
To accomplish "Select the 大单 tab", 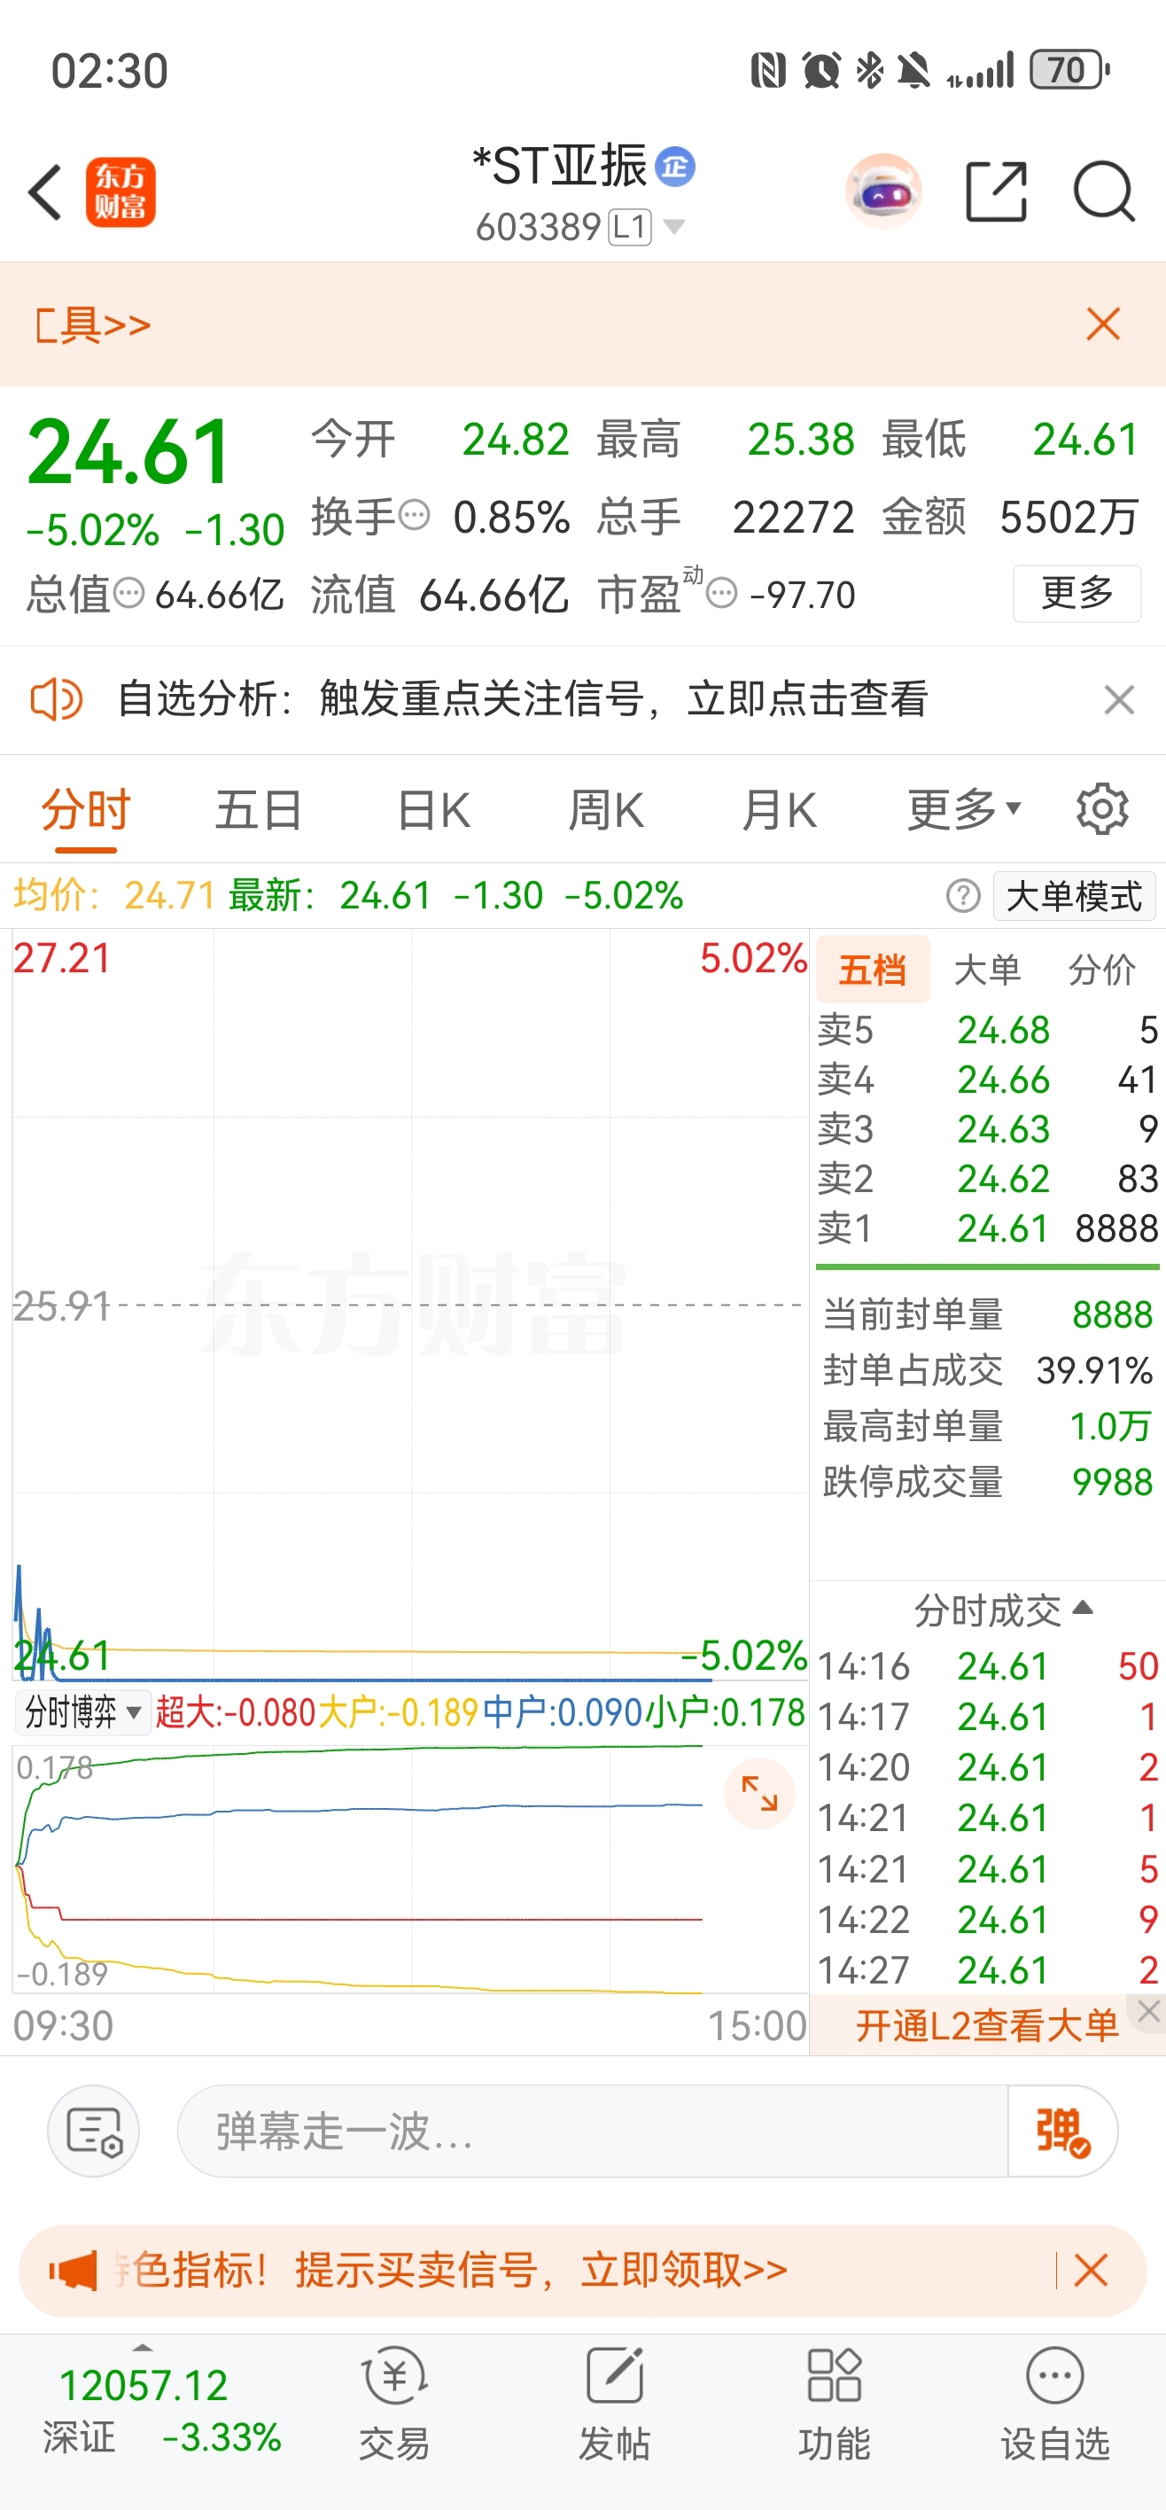I will pyautogui.click(x=988, y=970).
